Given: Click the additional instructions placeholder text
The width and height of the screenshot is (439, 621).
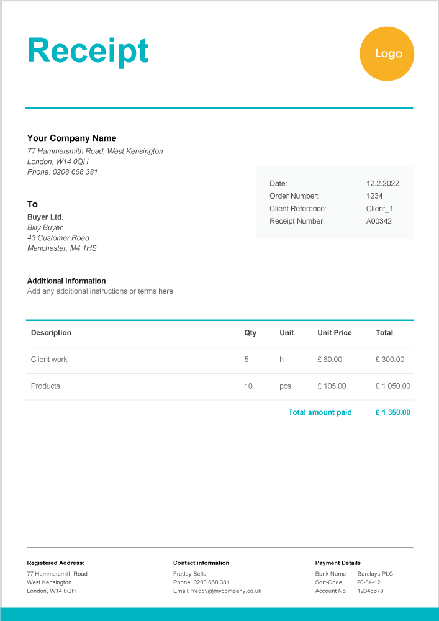Looking at the screenshot, I should [101, 291].
